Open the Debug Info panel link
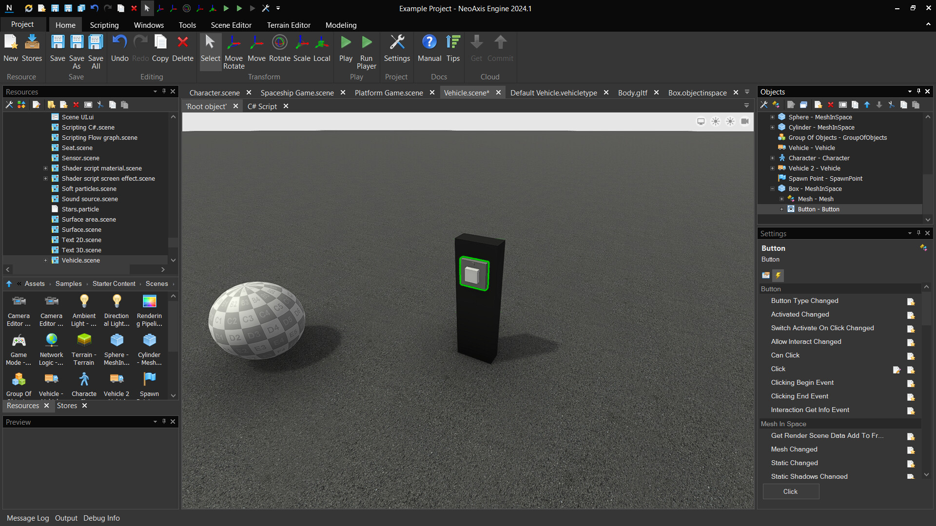Screen dimensions: 936x526 coord(101,518)
